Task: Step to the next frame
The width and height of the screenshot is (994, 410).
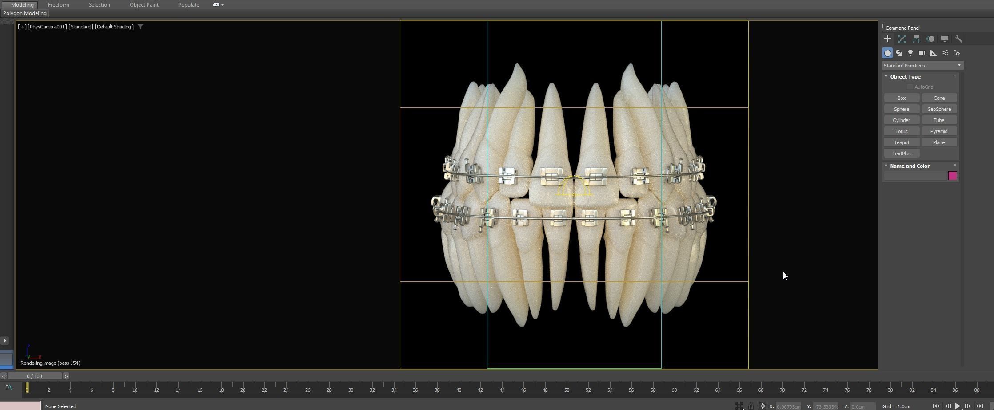Action: (x=968, y=406)
